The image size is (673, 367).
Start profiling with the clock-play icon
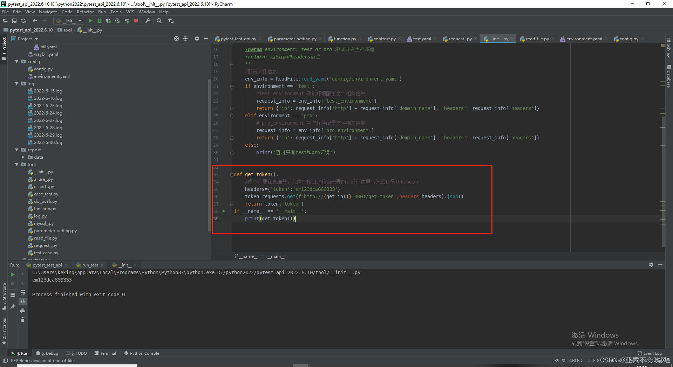[118, 21]
